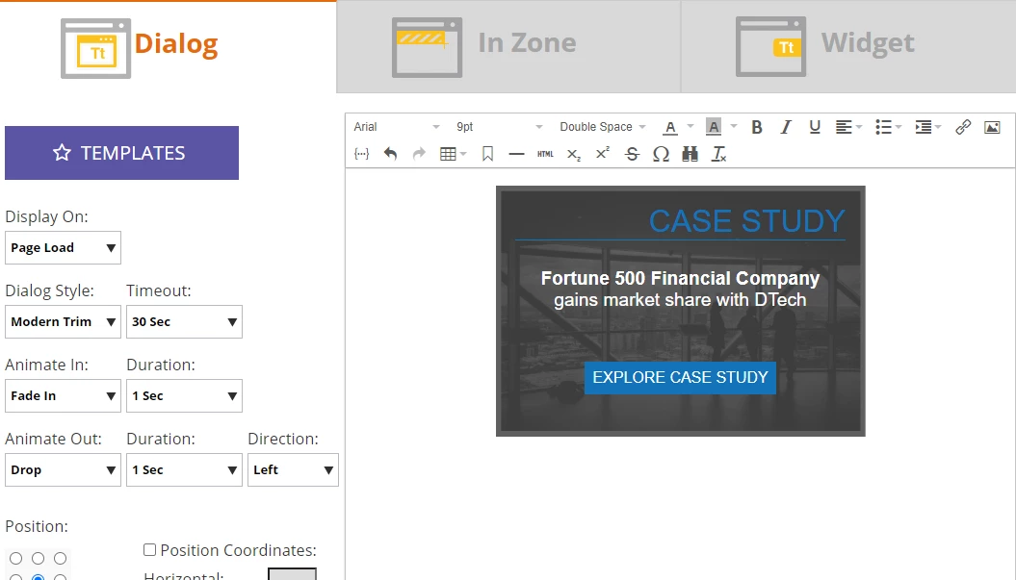Insert an anchor bookmark

click(488, 154)
